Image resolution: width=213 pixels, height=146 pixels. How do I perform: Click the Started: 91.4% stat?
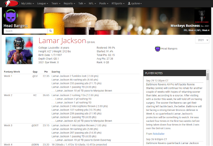[x=105, y=51]
